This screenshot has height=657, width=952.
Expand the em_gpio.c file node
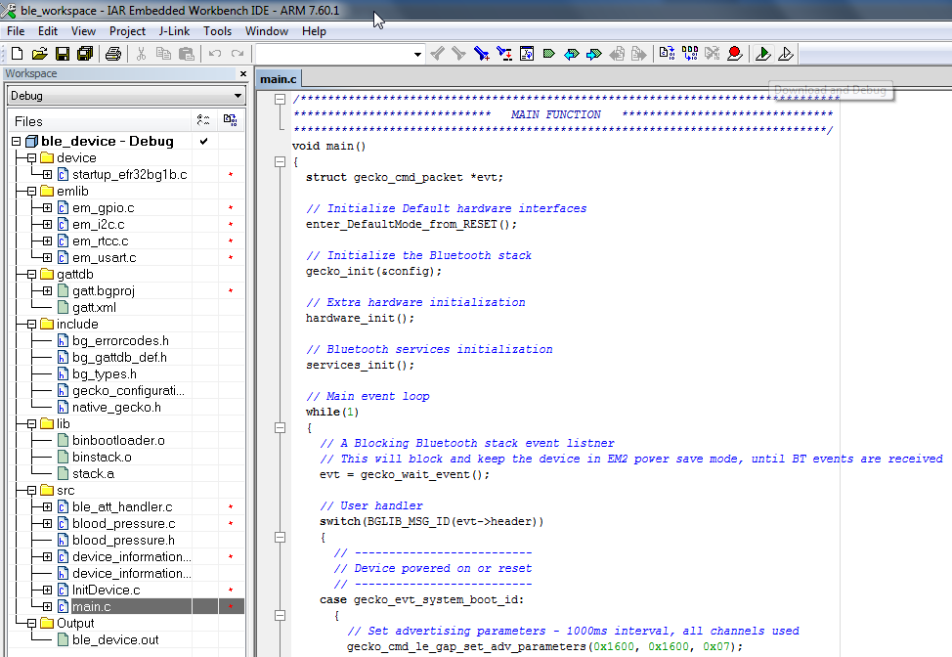[47, 208]
